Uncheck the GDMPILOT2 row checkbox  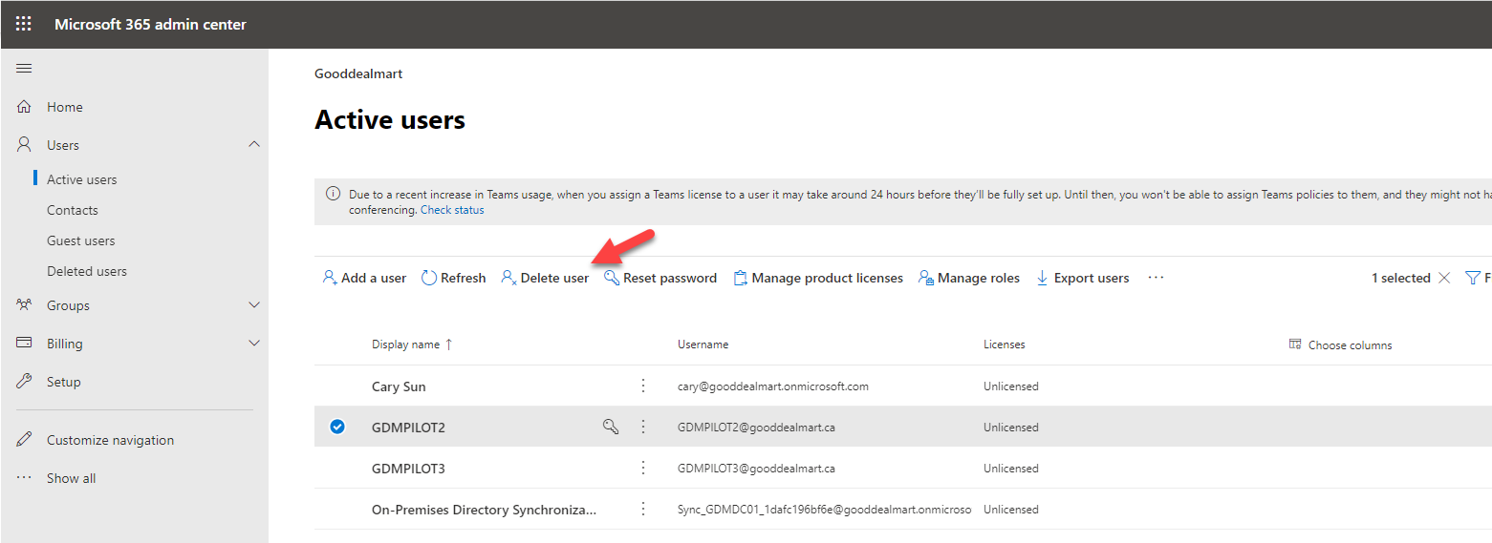coord(336,427)
